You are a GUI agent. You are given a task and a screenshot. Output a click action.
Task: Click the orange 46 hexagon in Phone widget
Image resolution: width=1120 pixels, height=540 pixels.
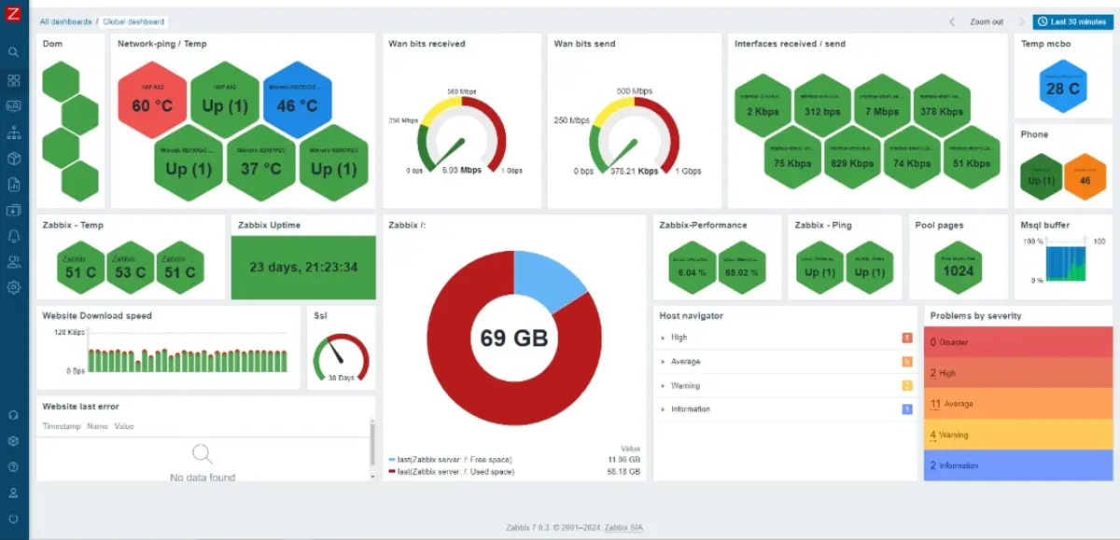(x=1085, y=177)
